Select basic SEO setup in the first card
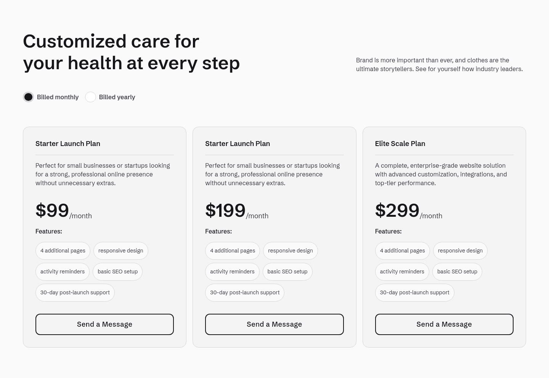This screenshot has width=549, height=378. [117, 272]
